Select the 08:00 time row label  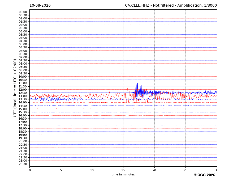point(23,64)
